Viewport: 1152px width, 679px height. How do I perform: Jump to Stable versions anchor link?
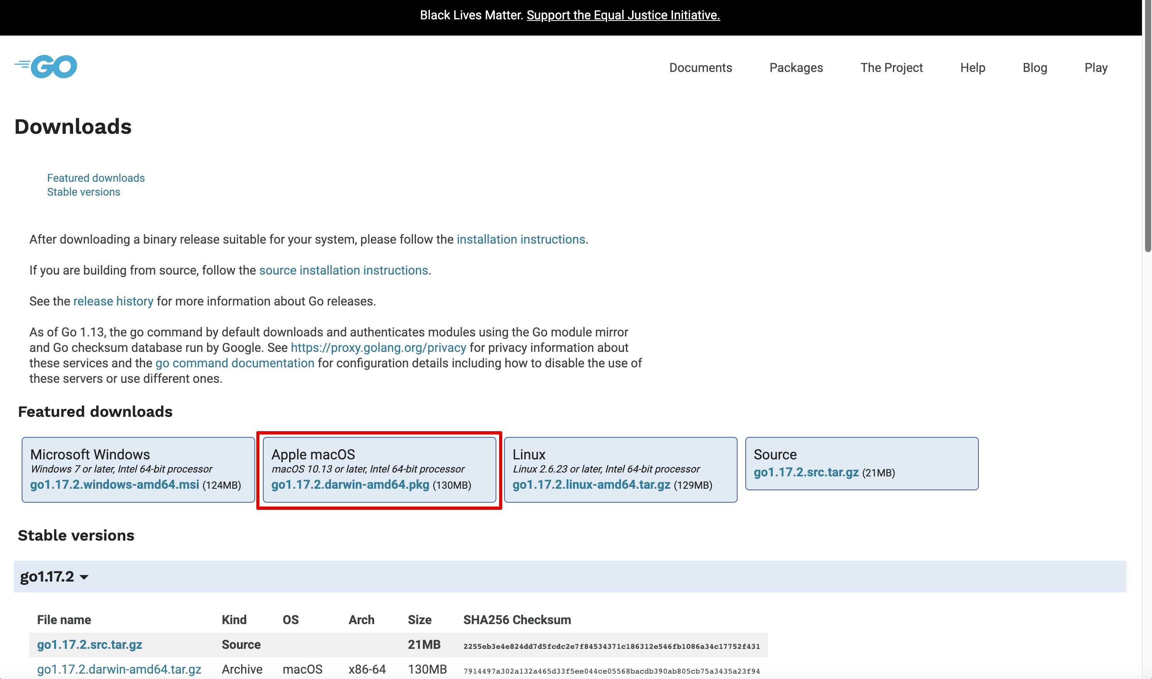click(83, 192)
